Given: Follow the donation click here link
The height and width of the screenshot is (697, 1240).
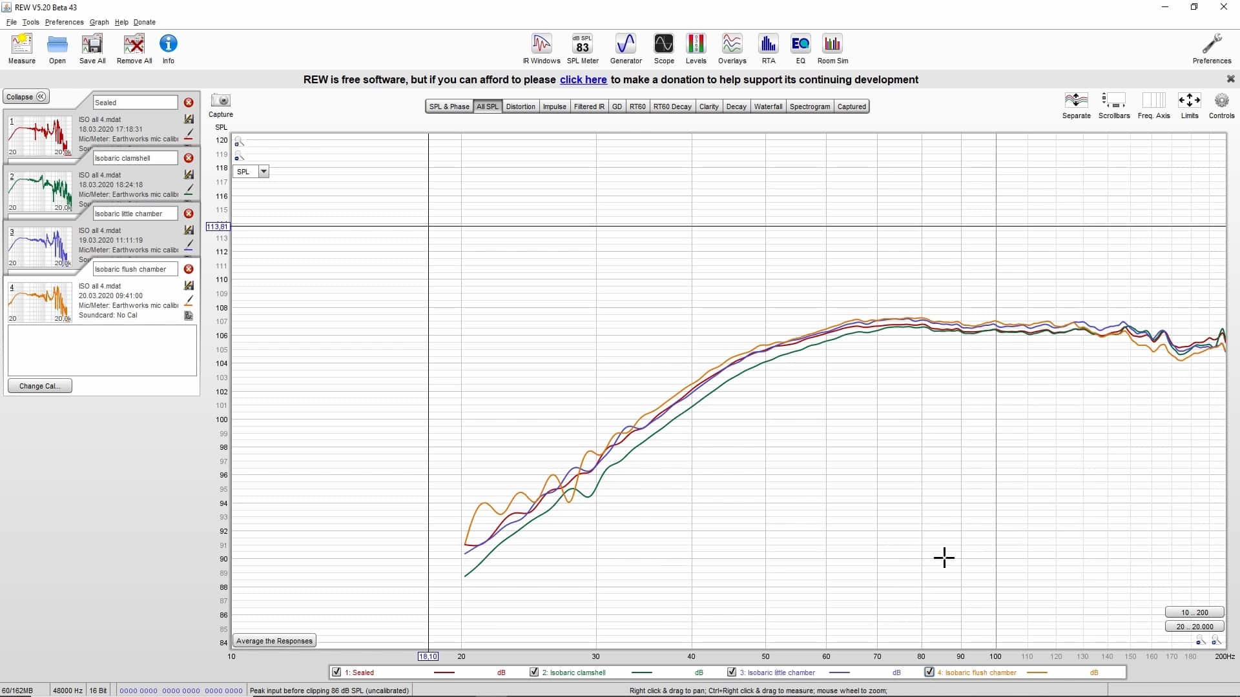Looking at the screenshot, I should [x=583, y=79].
